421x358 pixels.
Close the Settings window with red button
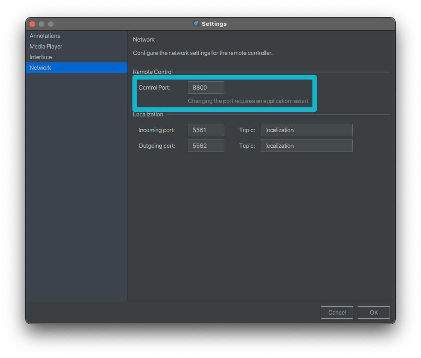click(32, 24)
